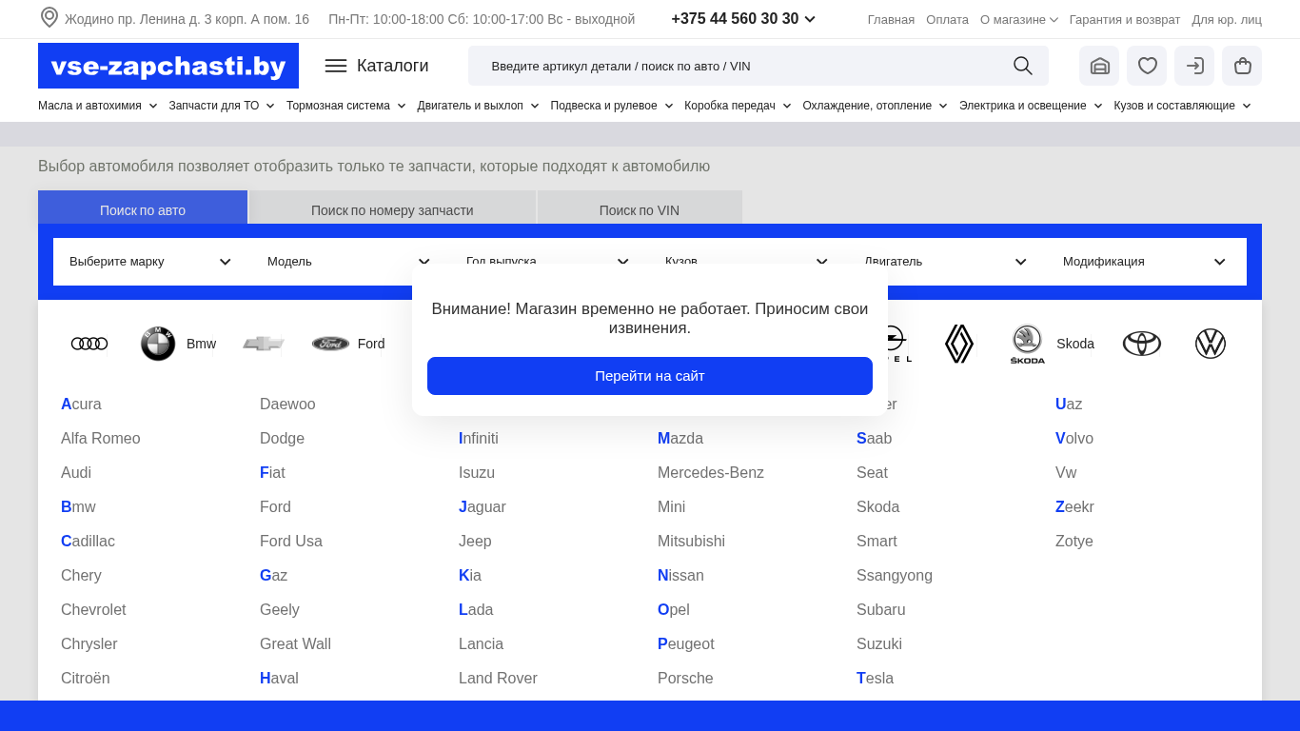Click the search magnifier icon

pos(1023,66)
